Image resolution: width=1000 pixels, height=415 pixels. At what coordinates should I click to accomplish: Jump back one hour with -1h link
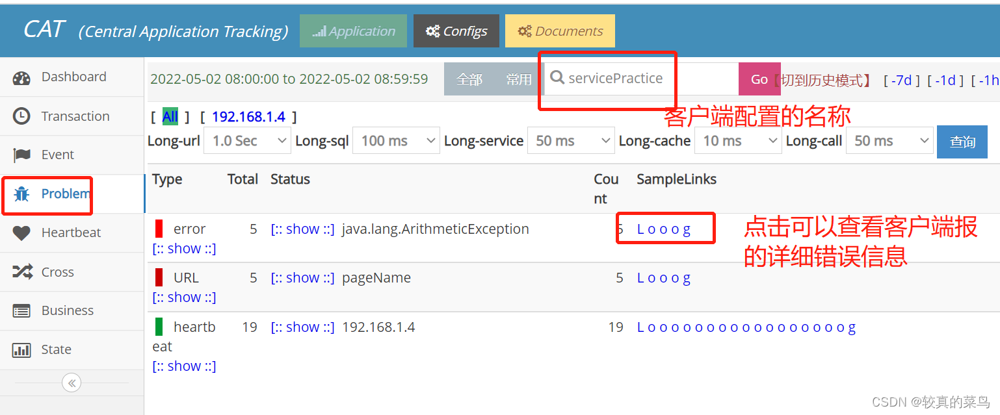pyautogui.click(x=988, y=80)
